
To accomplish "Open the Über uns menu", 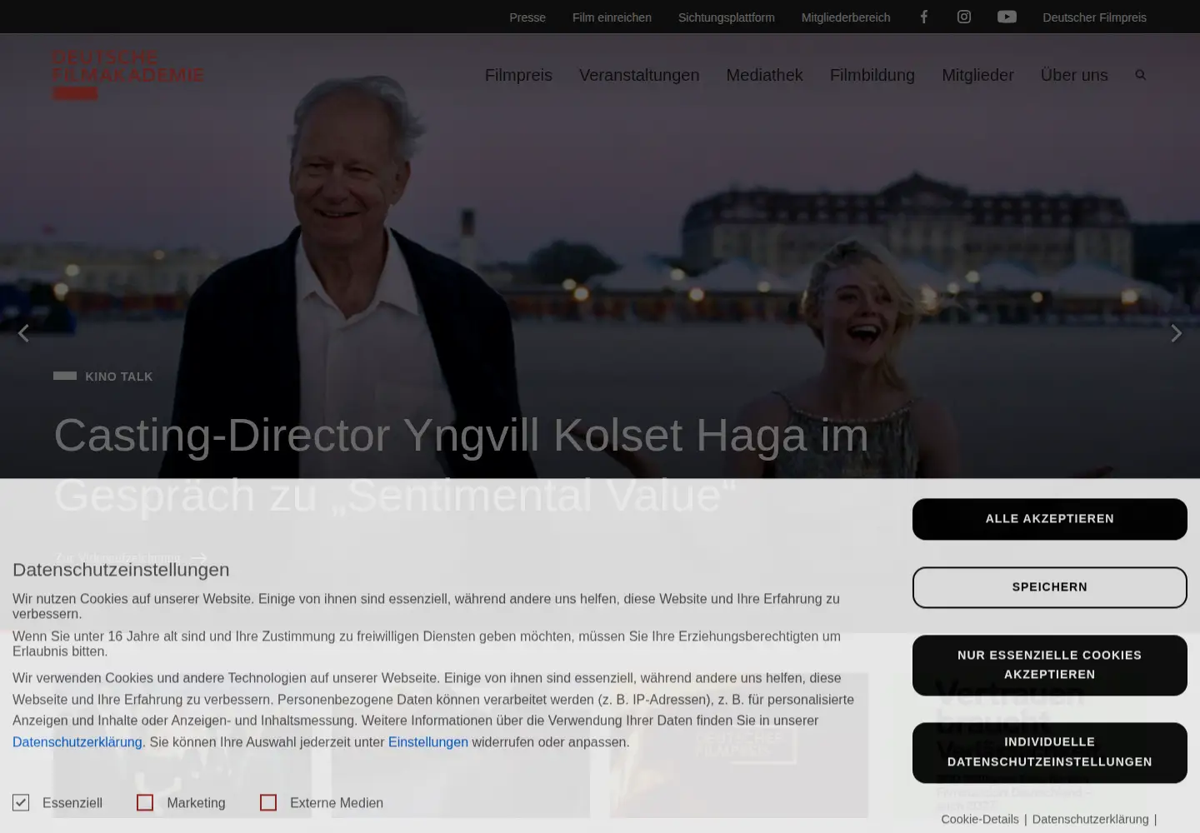I will point(1074,75).
